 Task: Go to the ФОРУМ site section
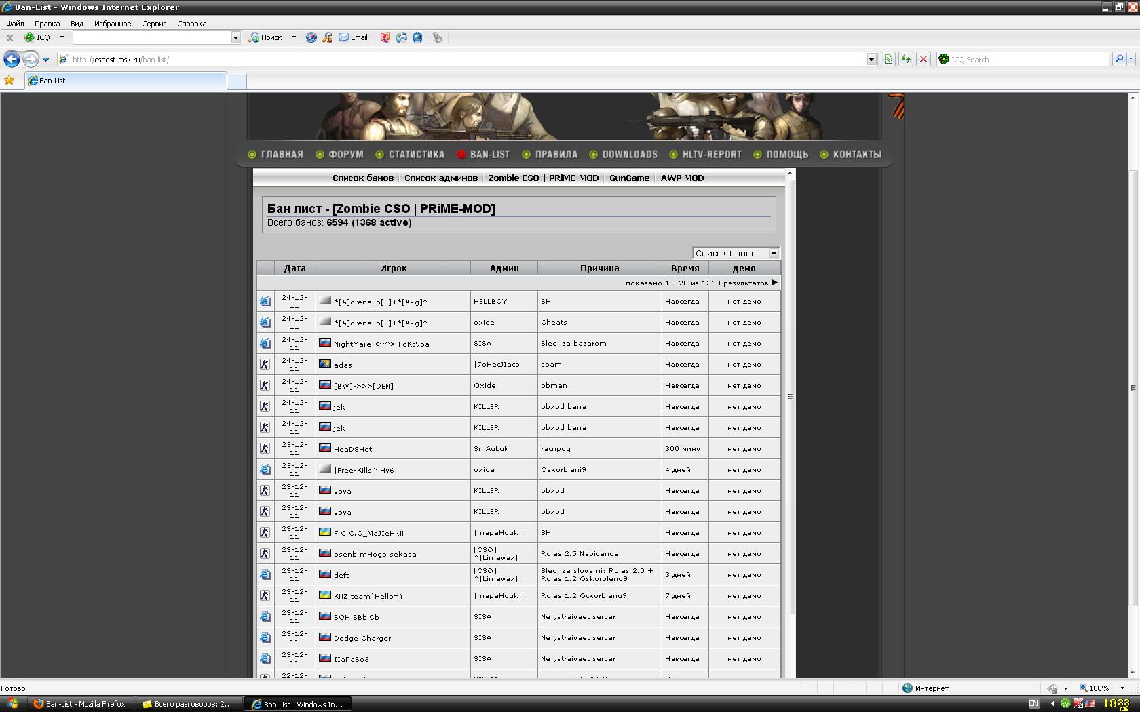click(x=345, y=155)
